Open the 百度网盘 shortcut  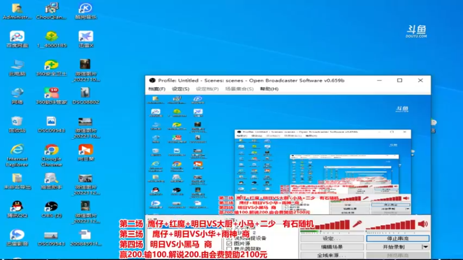(17, 39)
